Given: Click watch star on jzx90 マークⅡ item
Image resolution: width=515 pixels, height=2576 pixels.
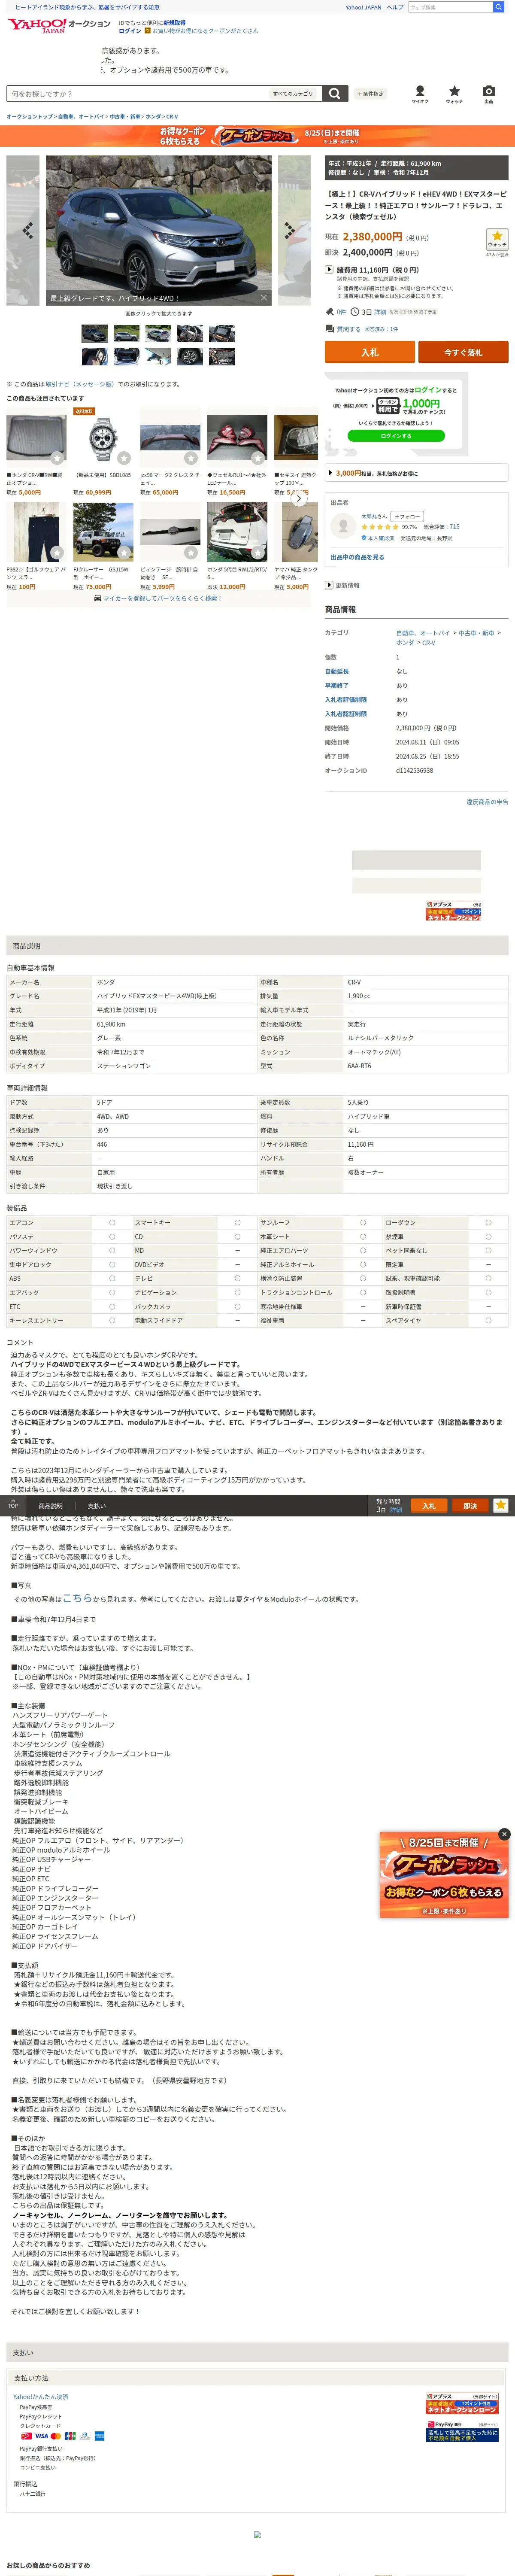Looking at the screenshot, I should [x=191, y=458].
